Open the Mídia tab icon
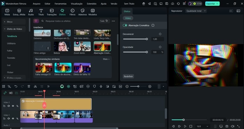Viewport: 244px width, 129px height. 7,10
